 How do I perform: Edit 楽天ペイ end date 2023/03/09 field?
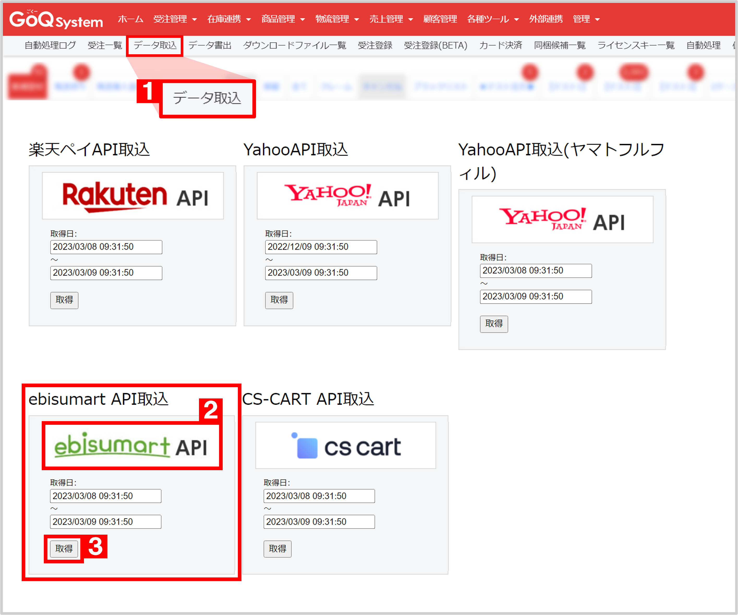[106, 273]
